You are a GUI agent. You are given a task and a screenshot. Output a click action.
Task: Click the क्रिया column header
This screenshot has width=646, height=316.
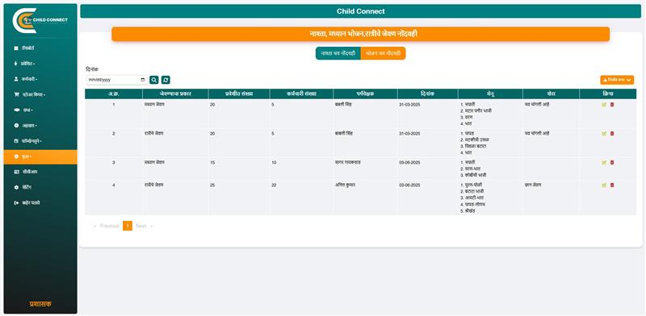pyautogui.click(x=608, y=94)
